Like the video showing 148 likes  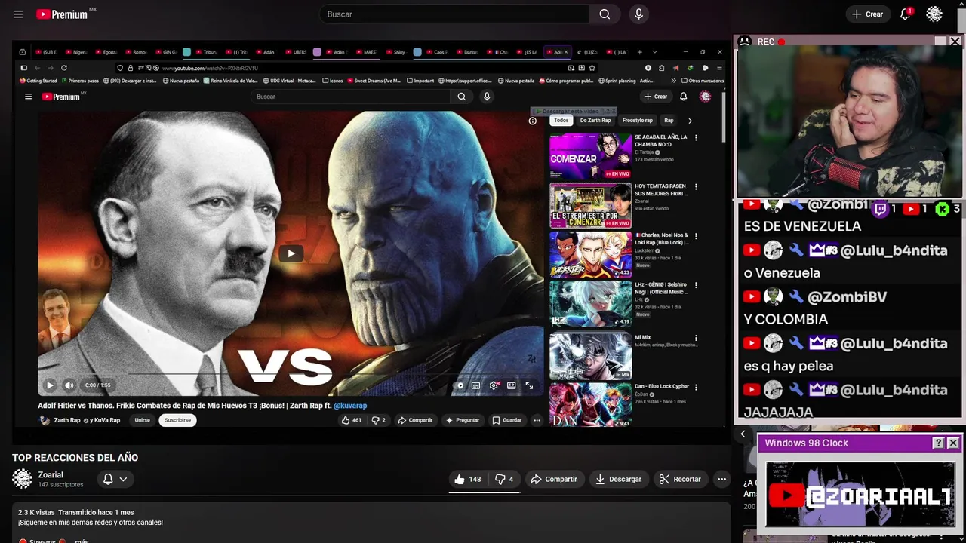click(467, 479)
